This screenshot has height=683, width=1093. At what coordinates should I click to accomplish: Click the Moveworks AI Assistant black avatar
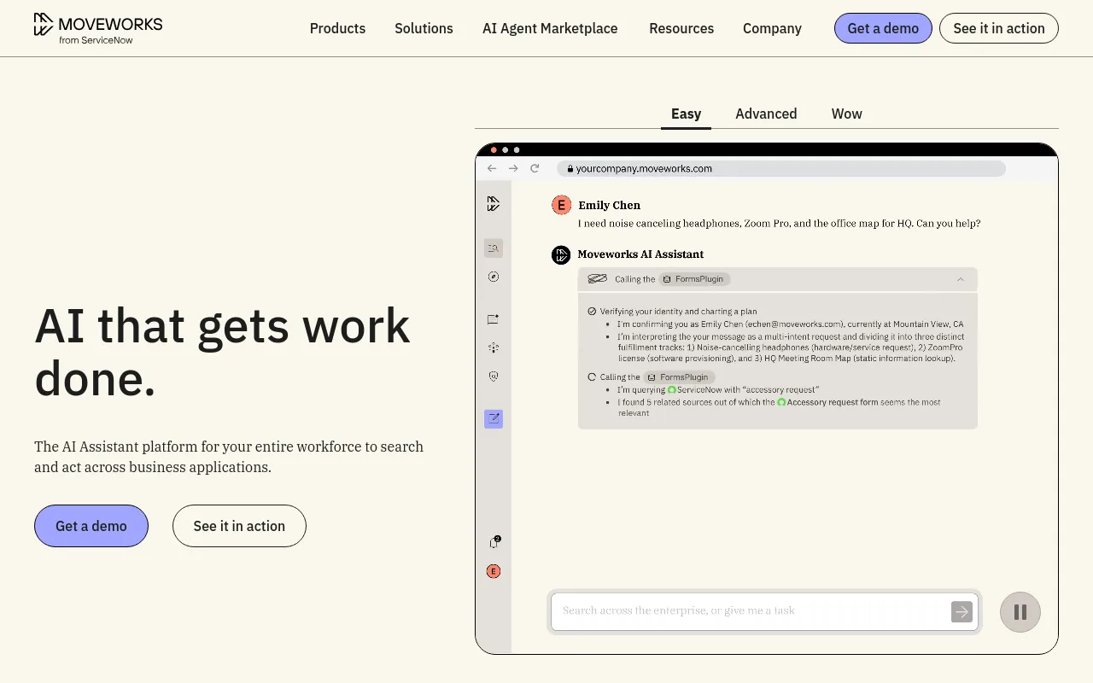561,254
